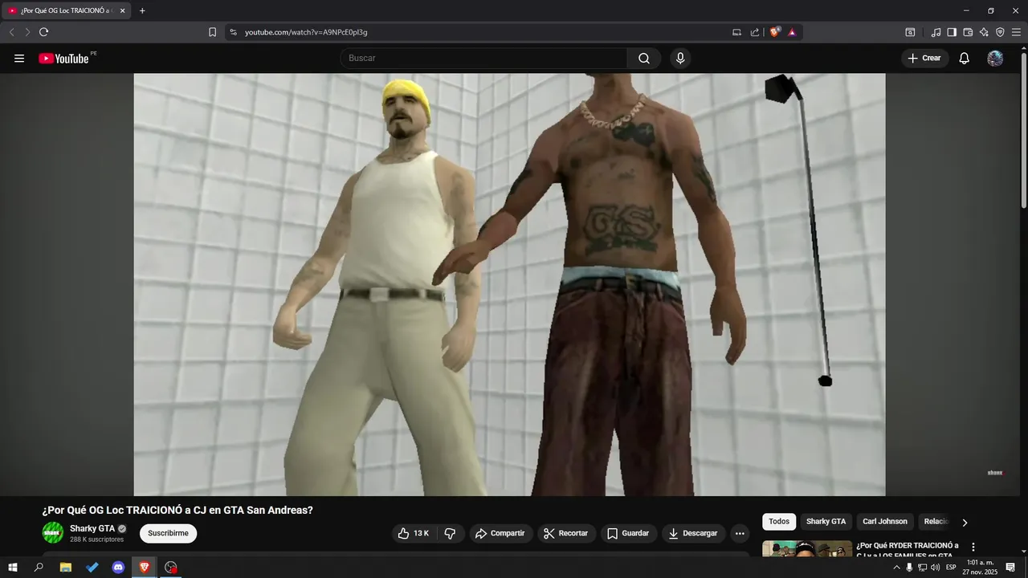Toggle the browser sidebar panel
Viewport: 1028px width, 578px height.
[952, 32]
